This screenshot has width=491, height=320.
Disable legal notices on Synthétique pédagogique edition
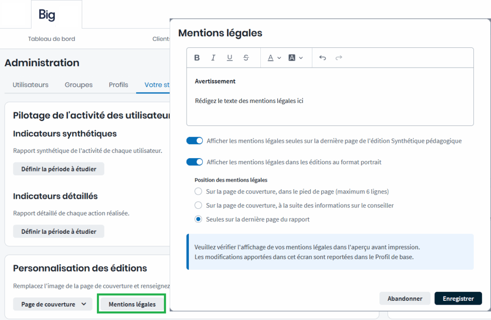pos(195,141)
